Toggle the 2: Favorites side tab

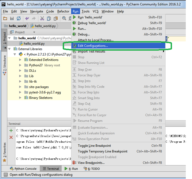coord(5,152)
